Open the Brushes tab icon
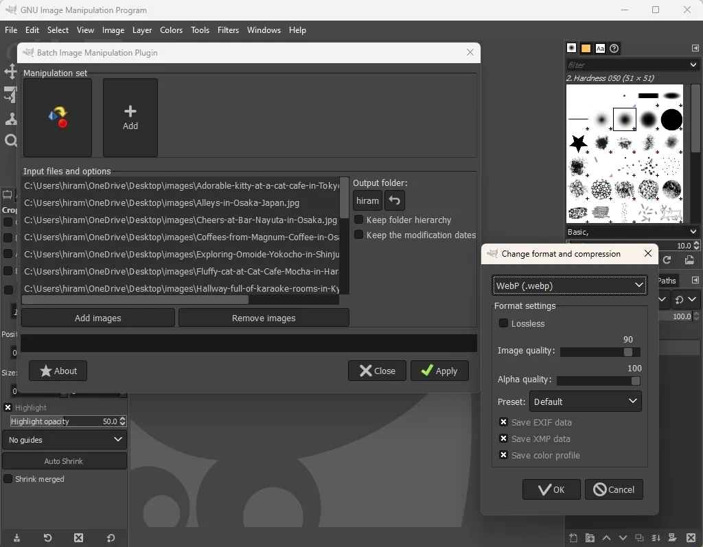This screenshot has width=703, height=547. click(571, 48)
